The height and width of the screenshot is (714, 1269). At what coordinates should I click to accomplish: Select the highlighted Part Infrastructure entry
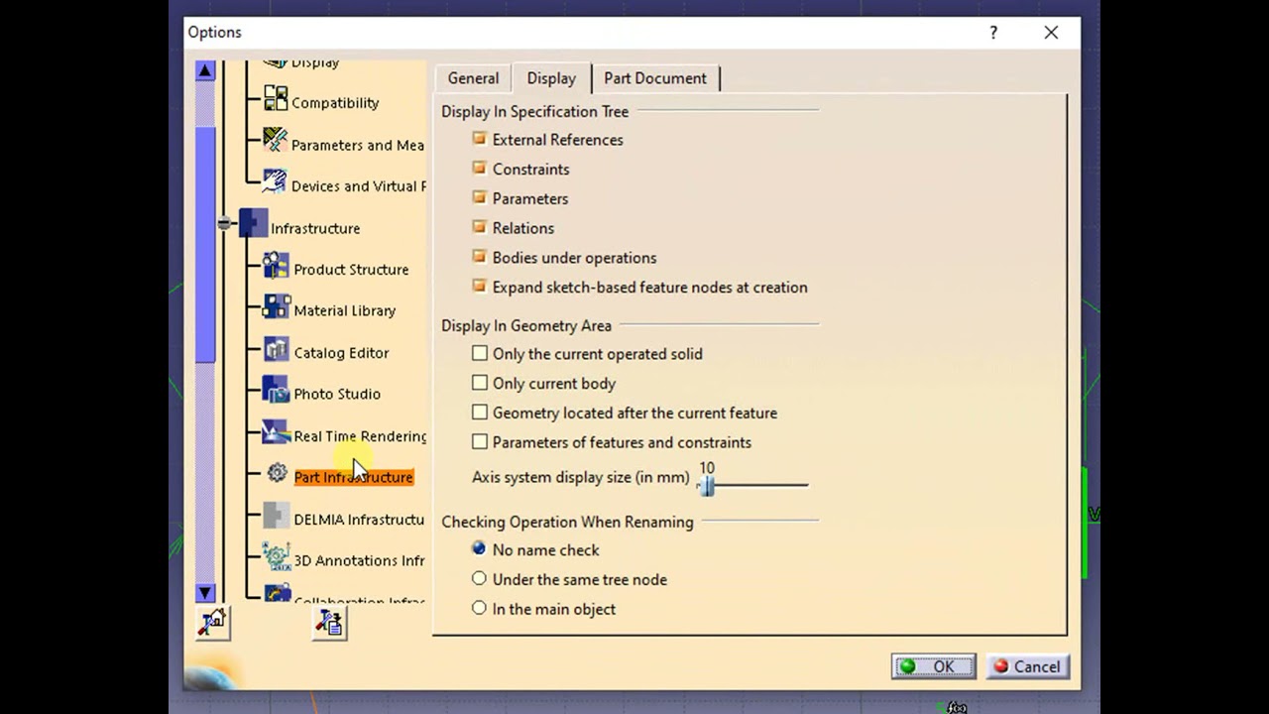click(353, 477)
